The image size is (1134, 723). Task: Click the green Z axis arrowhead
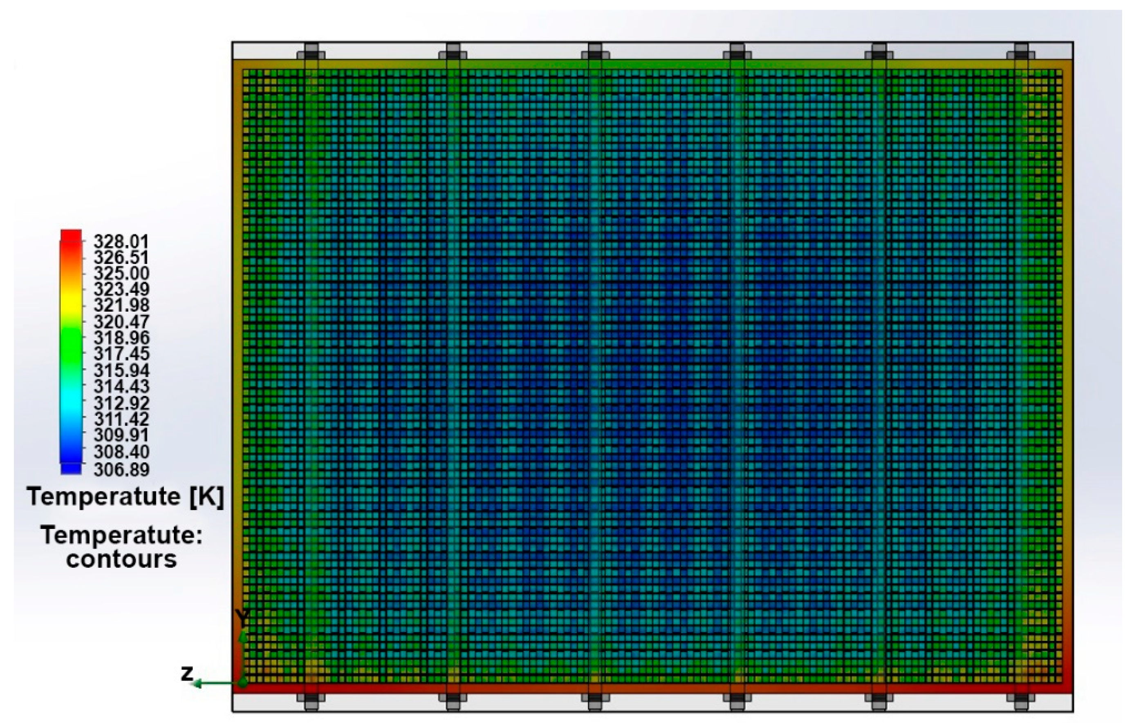pos(198,683)
